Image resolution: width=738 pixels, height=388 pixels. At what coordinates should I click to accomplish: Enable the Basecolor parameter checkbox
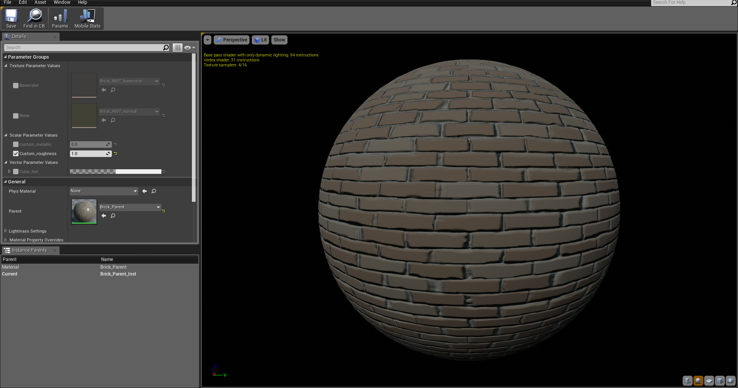[16, 86]
